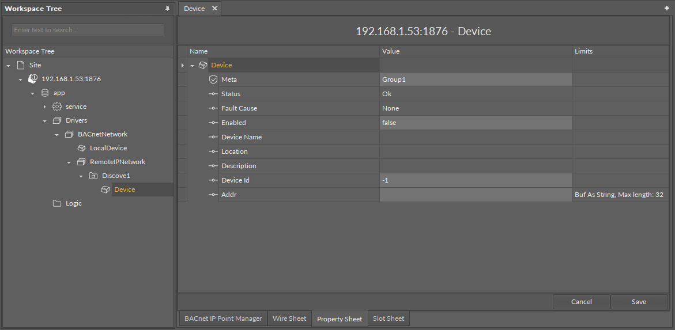Expand the service tree node
This screenshot has height=330, width=675.
click(45, 107)
